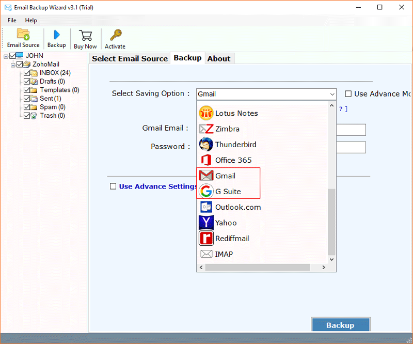Click the Templates (0) folder label
Image resolution: width=413 pixels, height=344 pixels.
pos(59,90)
